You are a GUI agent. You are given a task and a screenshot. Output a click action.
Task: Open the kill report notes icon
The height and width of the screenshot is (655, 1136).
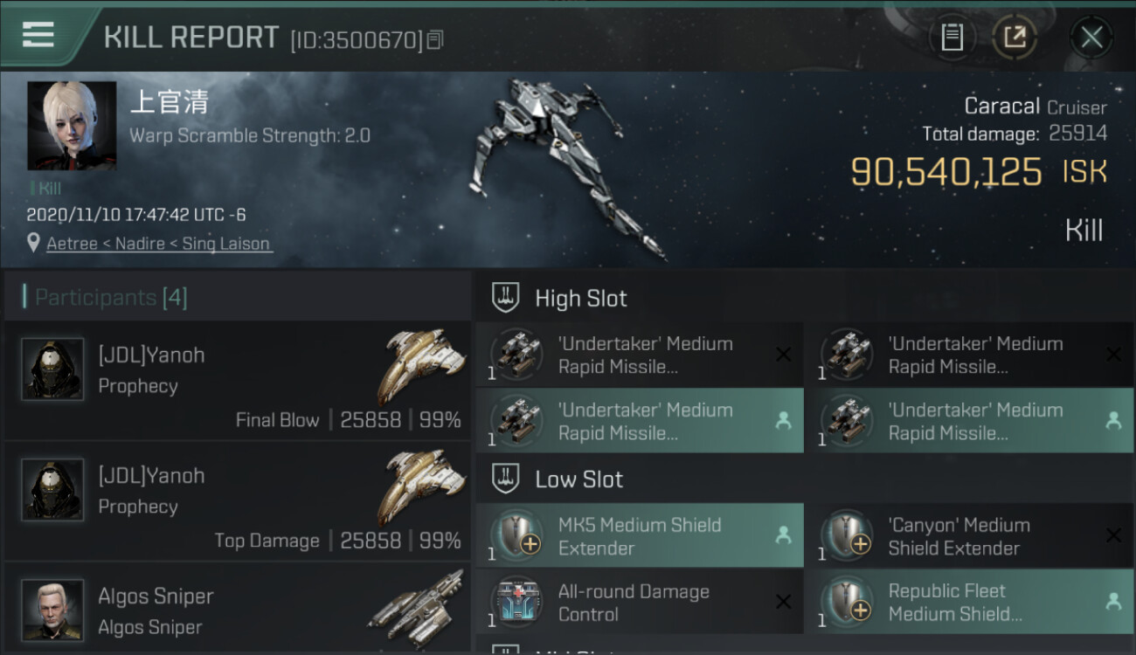coord(952,38)
